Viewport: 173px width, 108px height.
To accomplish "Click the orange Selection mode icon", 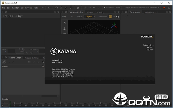I will pyautogui.click(x=110, y=16).
